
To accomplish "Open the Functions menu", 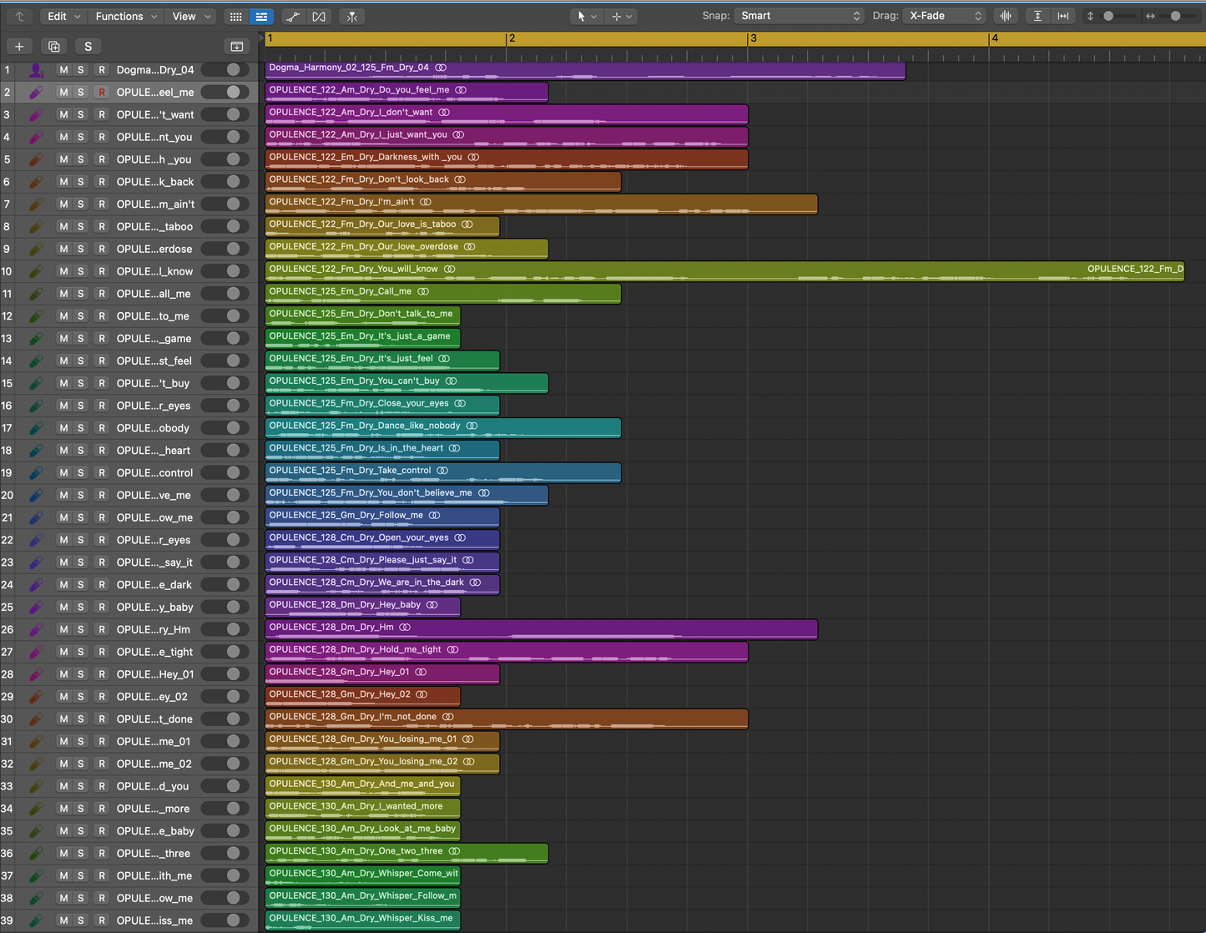I will [x=125, y=16].
